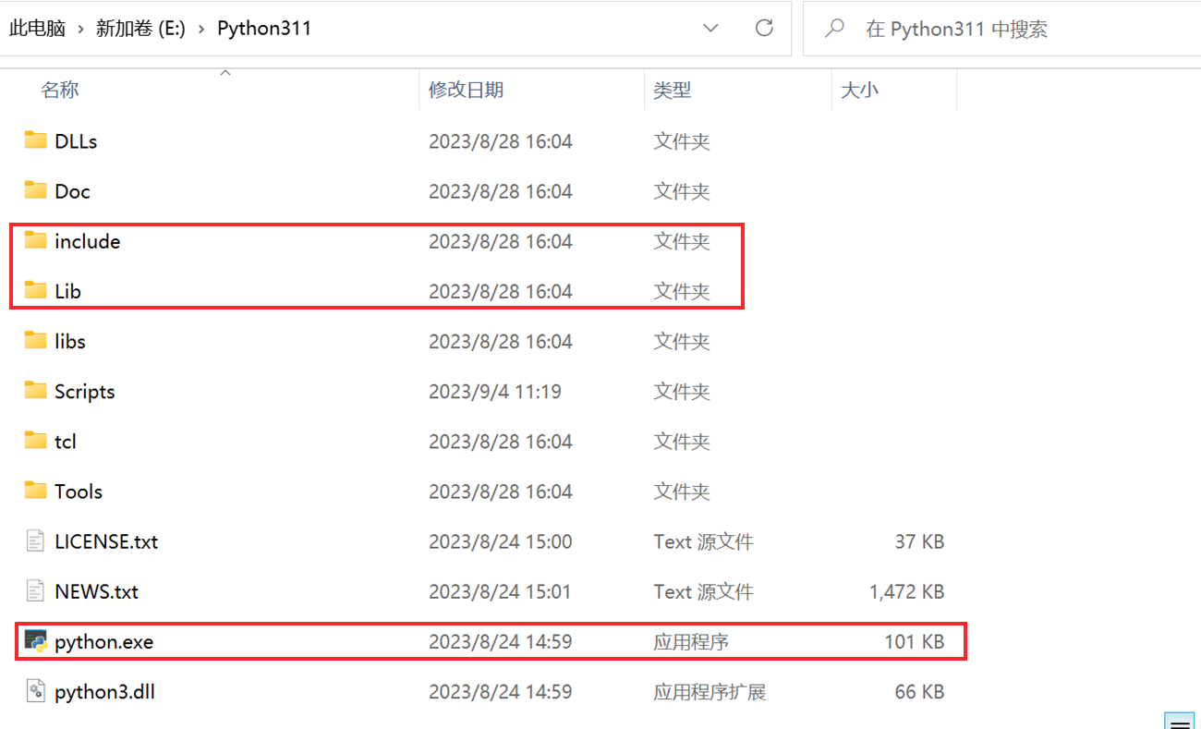
Task: Select the Tools folder icon
Action: tap(35, 490)
